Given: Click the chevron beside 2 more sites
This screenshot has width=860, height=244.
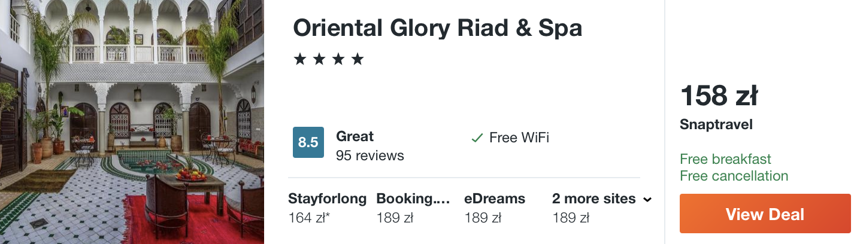Looking at the screenshot, I should point(647,200).
